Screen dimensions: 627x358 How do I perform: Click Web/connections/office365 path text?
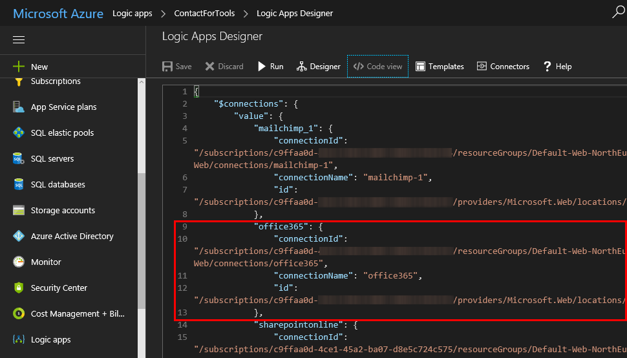[x=259, y=263]
